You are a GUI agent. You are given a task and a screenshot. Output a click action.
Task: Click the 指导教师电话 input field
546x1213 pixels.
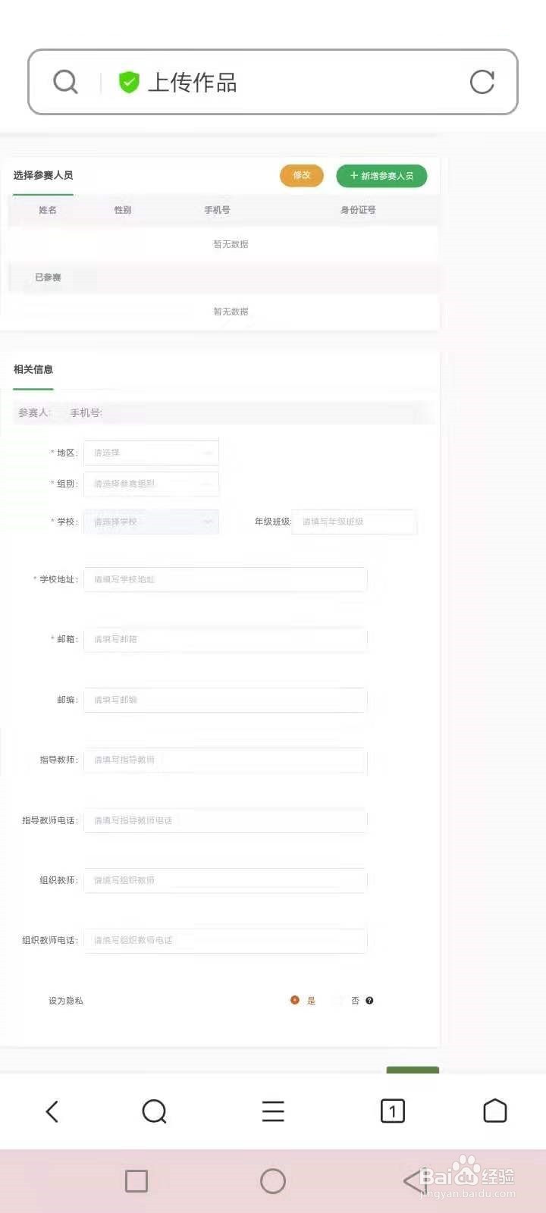pyautogui.click(x=225, y=820)
